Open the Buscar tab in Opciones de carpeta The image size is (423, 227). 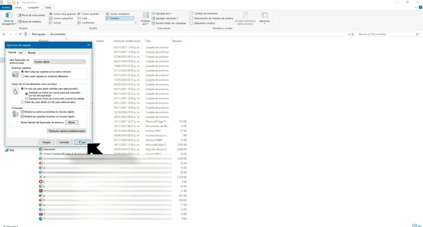[32, 53]
